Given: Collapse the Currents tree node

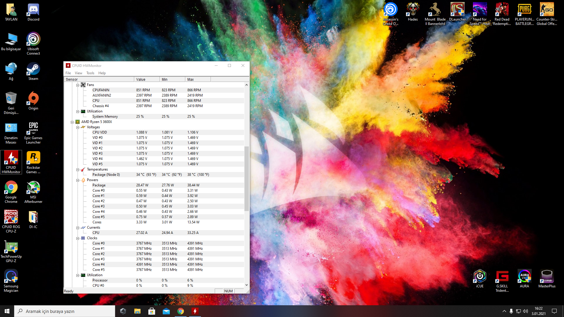Looking at the screenshot, I should pyautogui.click(x=78, y=228).
